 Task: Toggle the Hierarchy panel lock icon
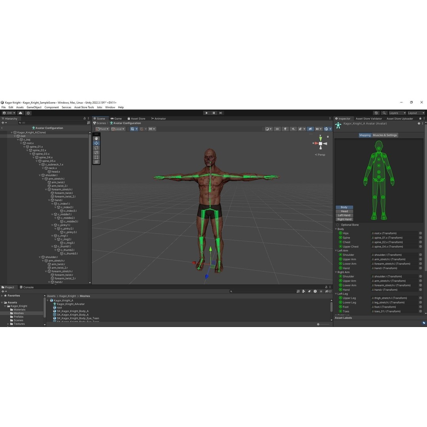coord(85,119)
